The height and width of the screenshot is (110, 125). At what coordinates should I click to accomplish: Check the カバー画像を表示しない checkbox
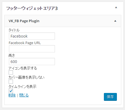(11, 82)
